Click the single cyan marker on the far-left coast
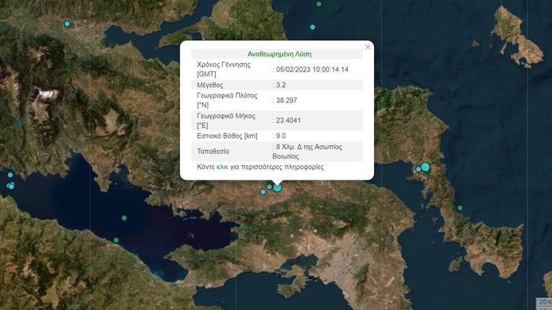 click(10, 175)
